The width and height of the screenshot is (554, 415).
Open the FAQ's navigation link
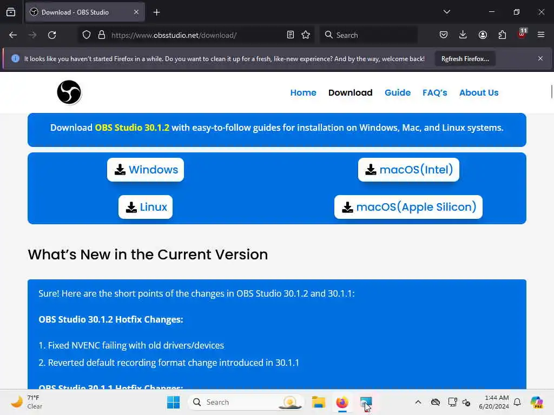(x=434, y=93)
